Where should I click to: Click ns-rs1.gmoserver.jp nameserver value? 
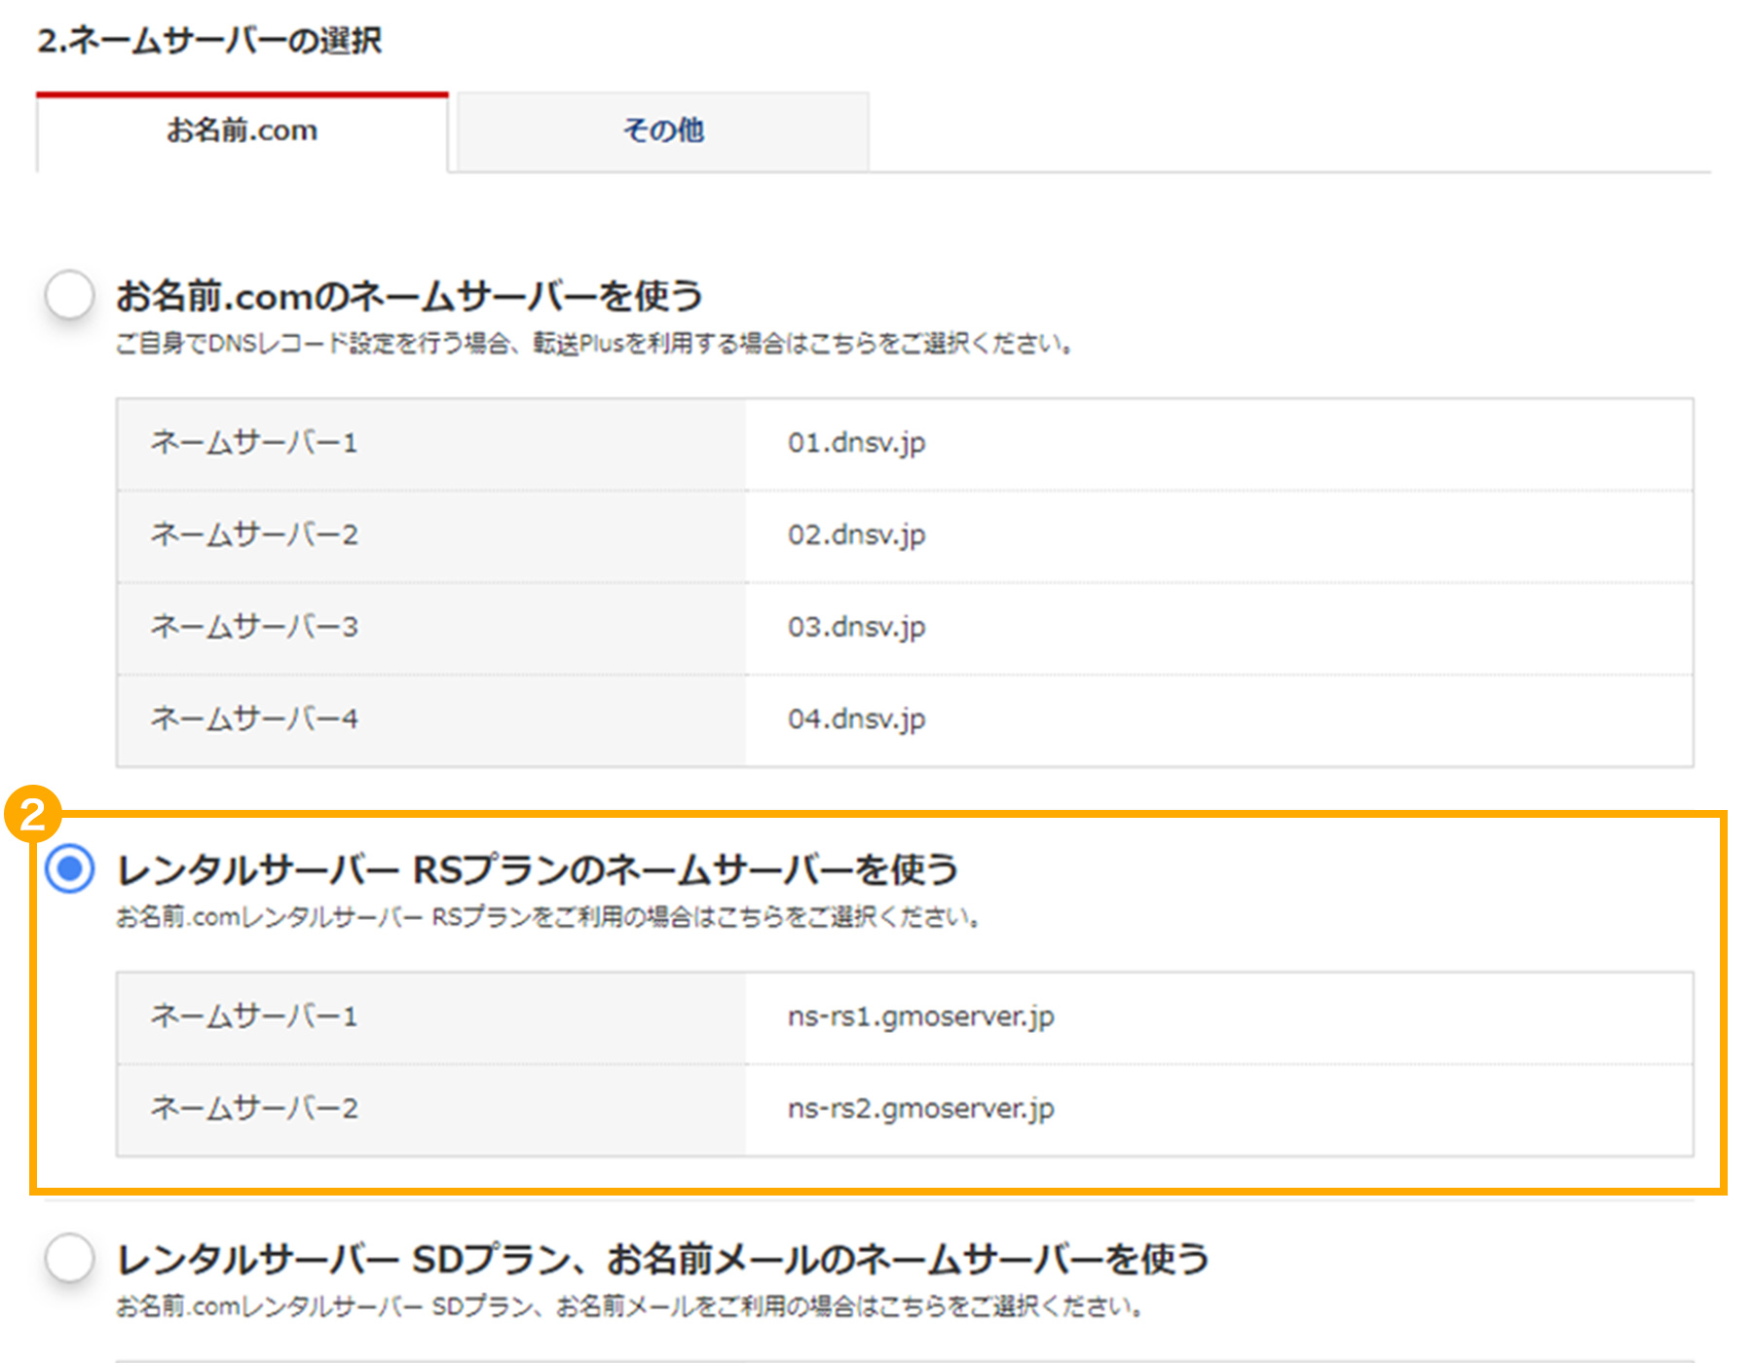(x=921, y=1016)
